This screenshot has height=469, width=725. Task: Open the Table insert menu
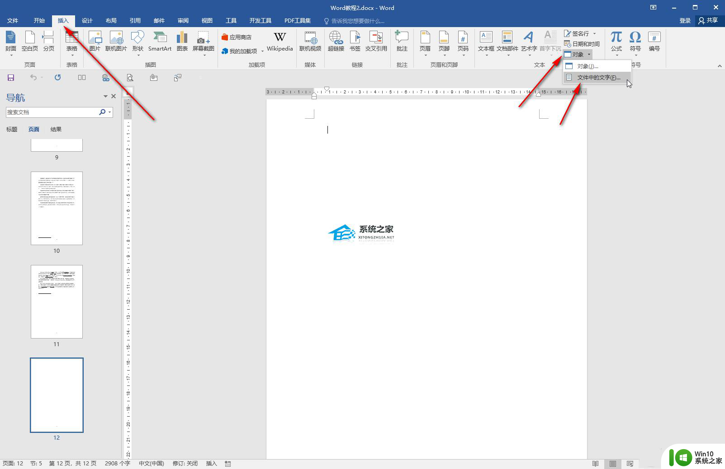(x=72, y=43)
